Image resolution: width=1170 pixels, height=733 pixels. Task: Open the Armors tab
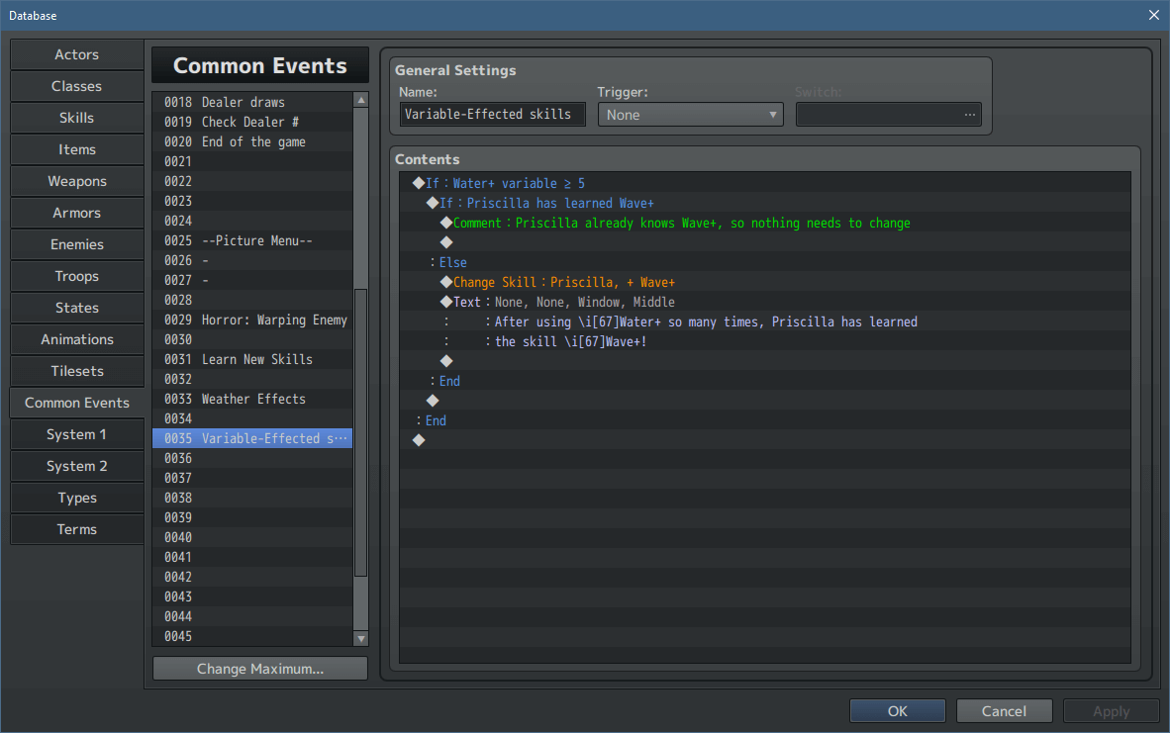(77, 214)
